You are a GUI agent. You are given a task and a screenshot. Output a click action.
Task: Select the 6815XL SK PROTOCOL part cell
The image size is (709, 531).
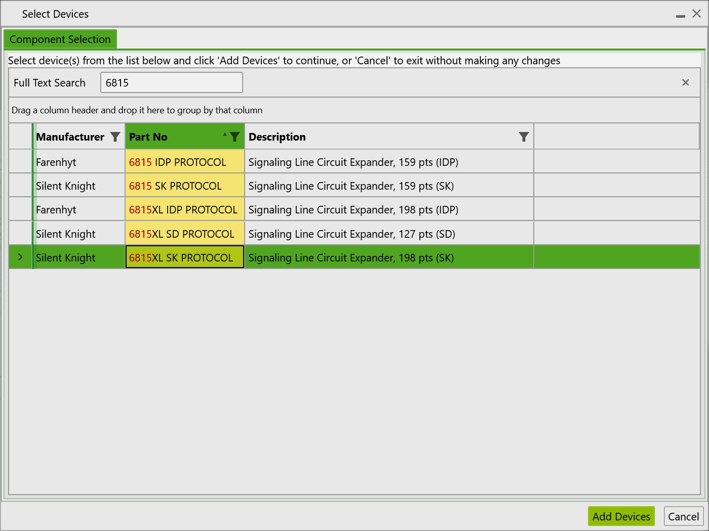(x=185, y=257)
